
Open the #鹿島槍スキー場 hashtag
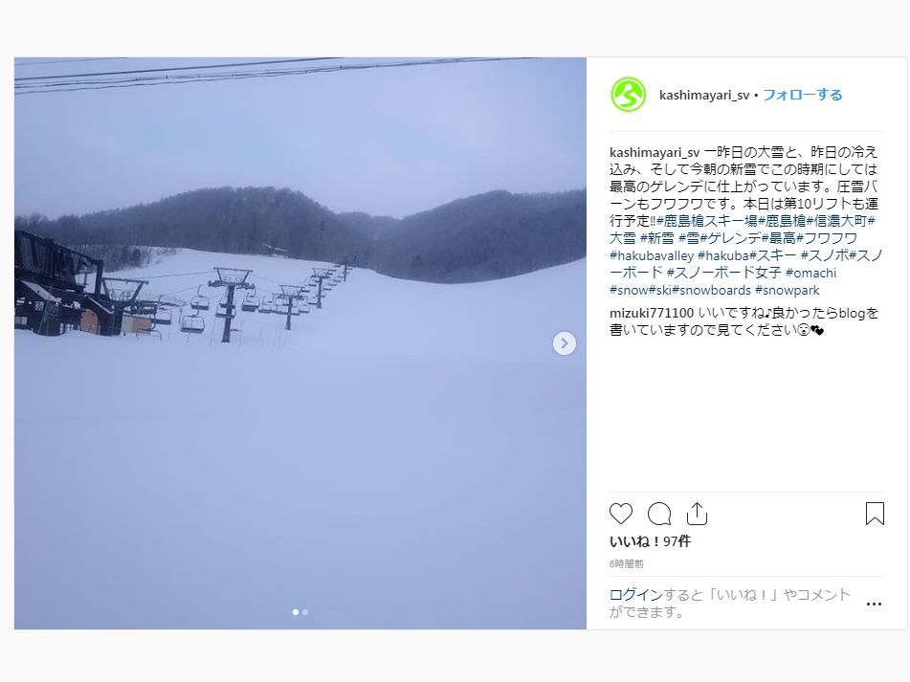pos(707,221)
